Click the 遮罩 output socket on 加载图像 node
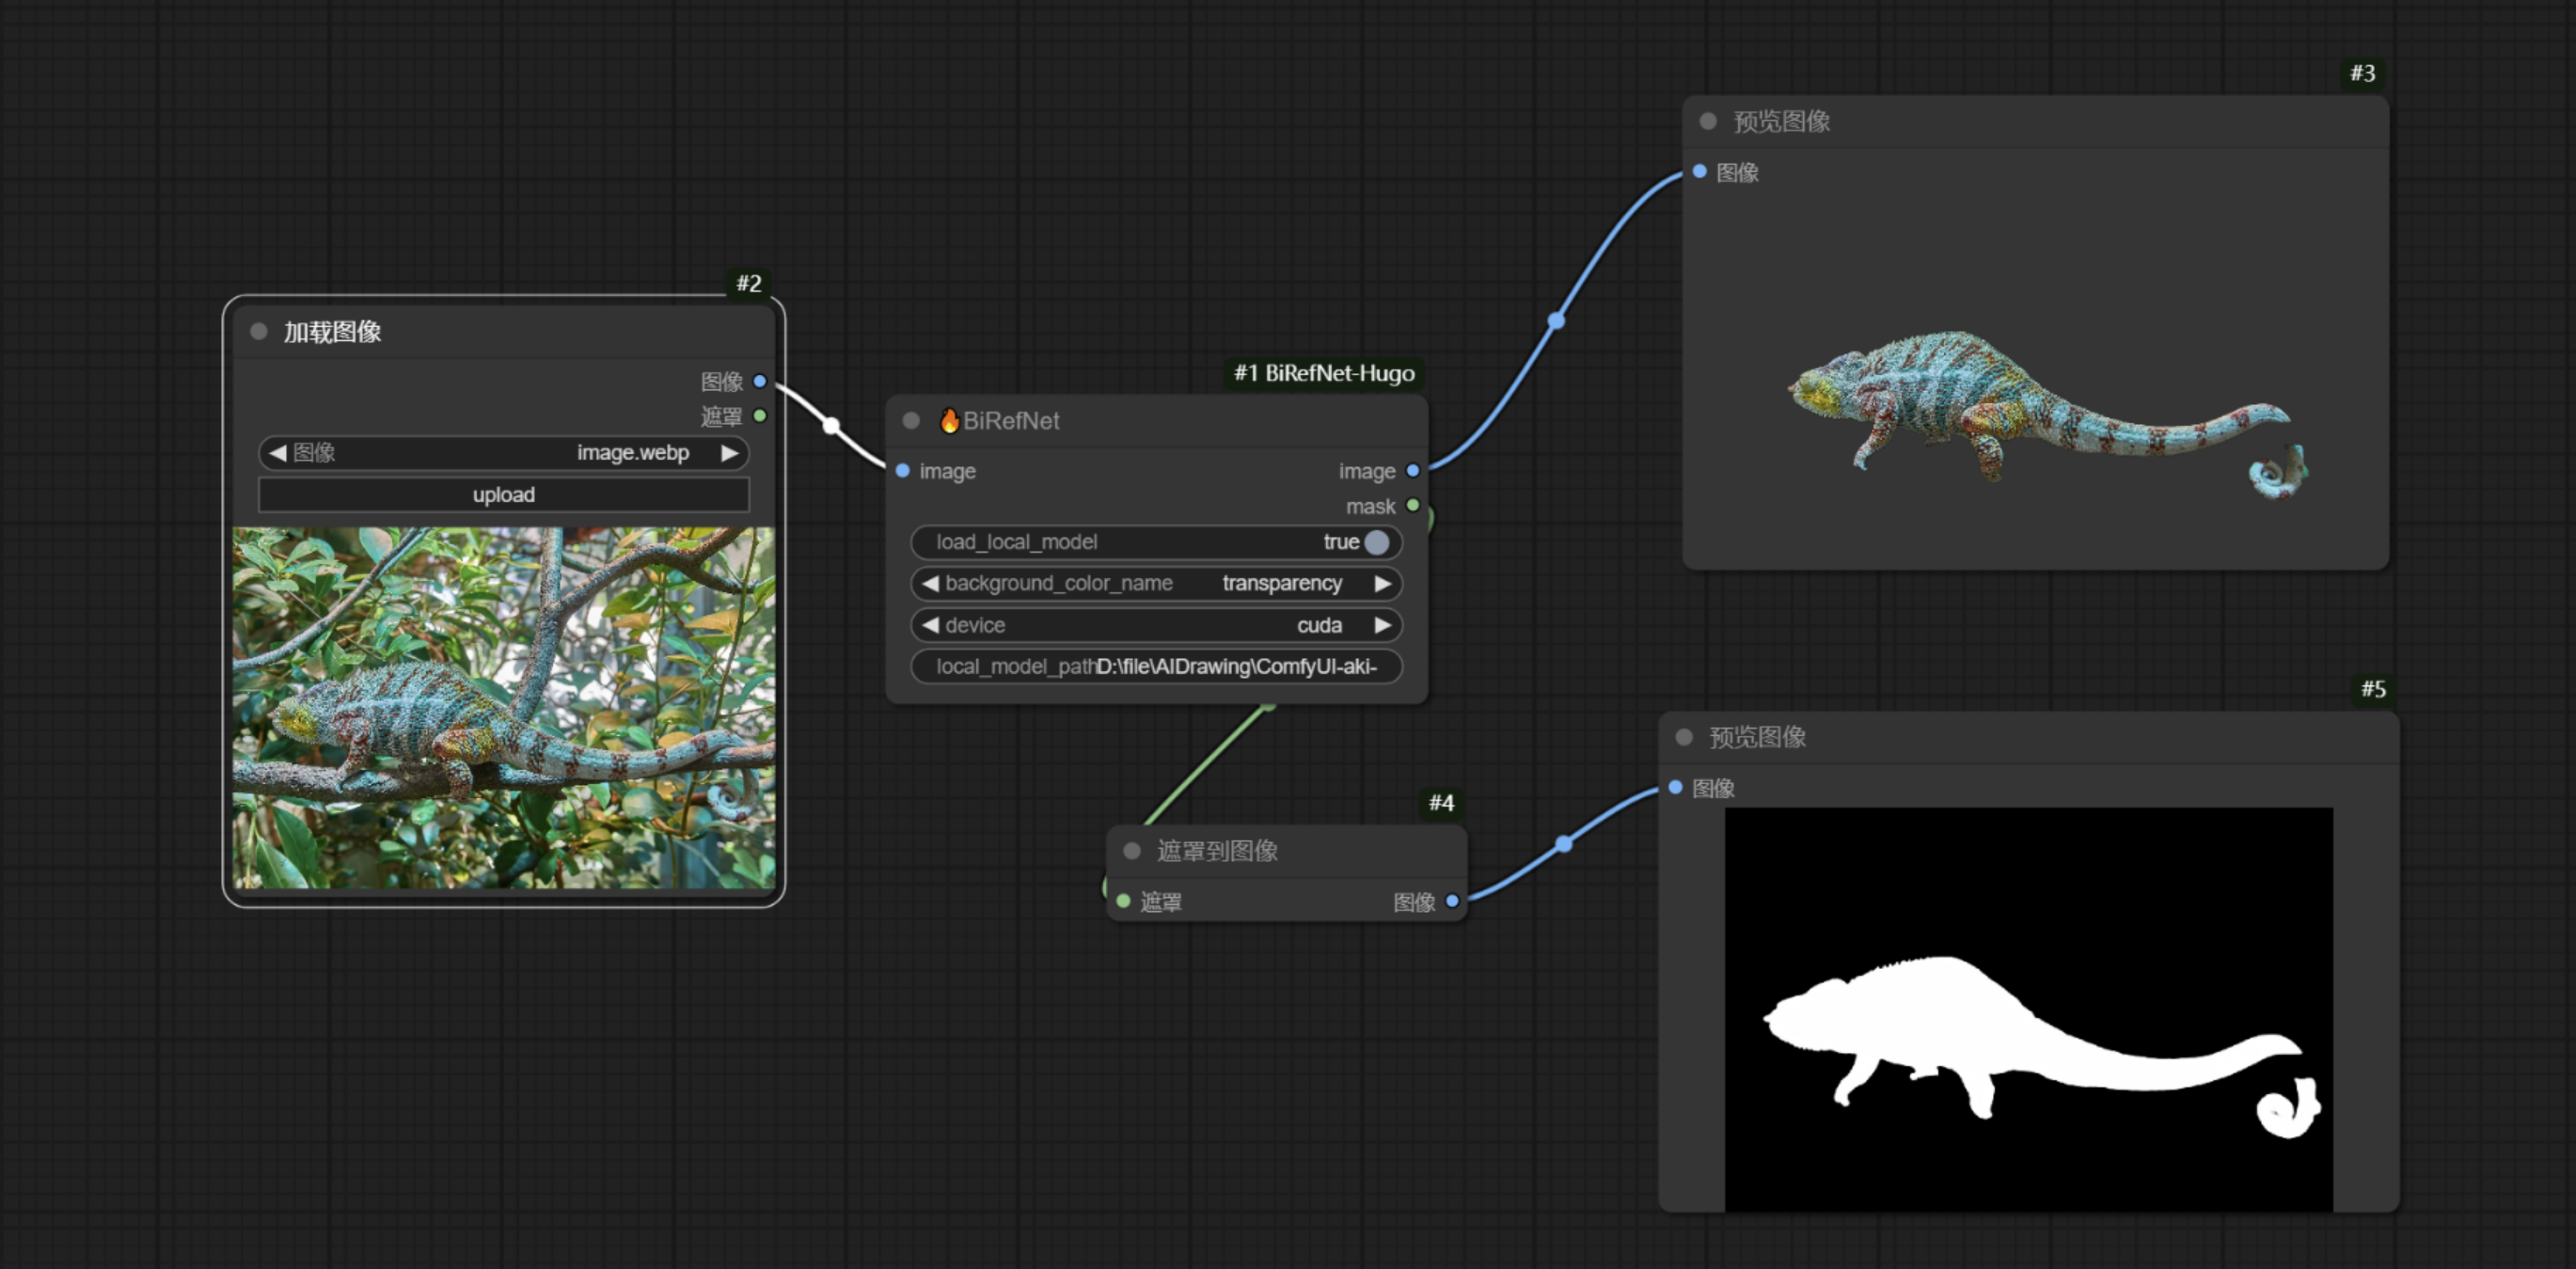The image size is (2576, 1269). (760, 415)
